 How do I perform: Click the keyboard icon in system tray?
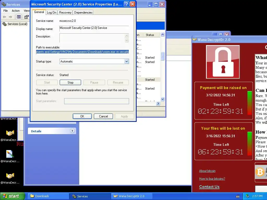(x=238, y=196)
